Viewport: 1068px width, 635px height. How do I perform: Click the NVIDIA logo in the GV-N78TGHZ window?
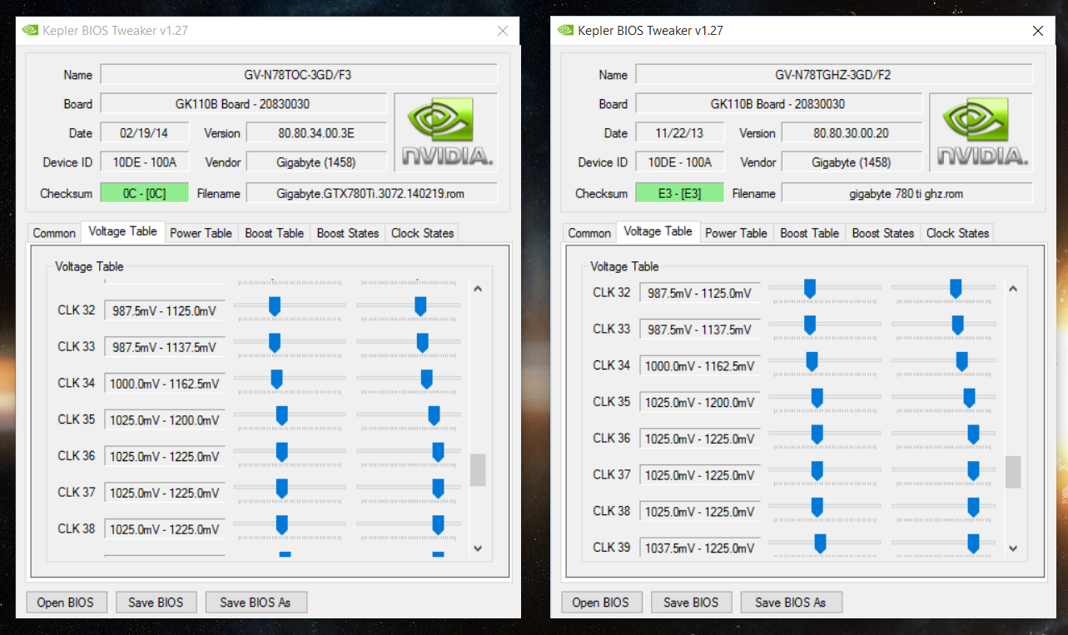pyautogui.click(x=981, y=132)
